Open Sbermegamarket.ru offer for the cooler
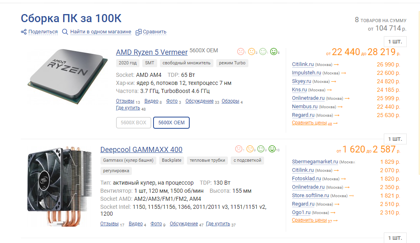This screenshot has height=243, width=420. 315,162
